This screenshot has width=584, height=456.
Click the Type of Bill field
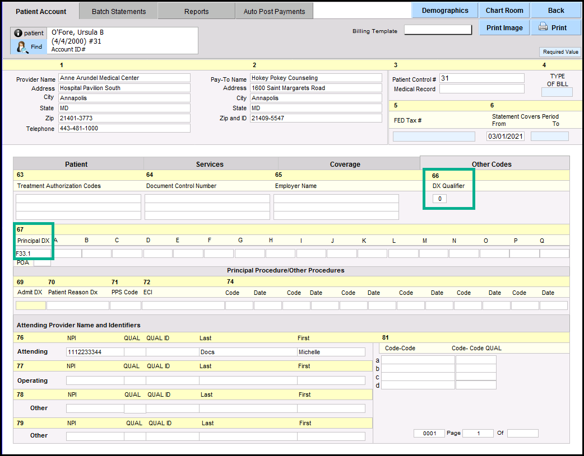pyautogui.click(x=557, y=92)
